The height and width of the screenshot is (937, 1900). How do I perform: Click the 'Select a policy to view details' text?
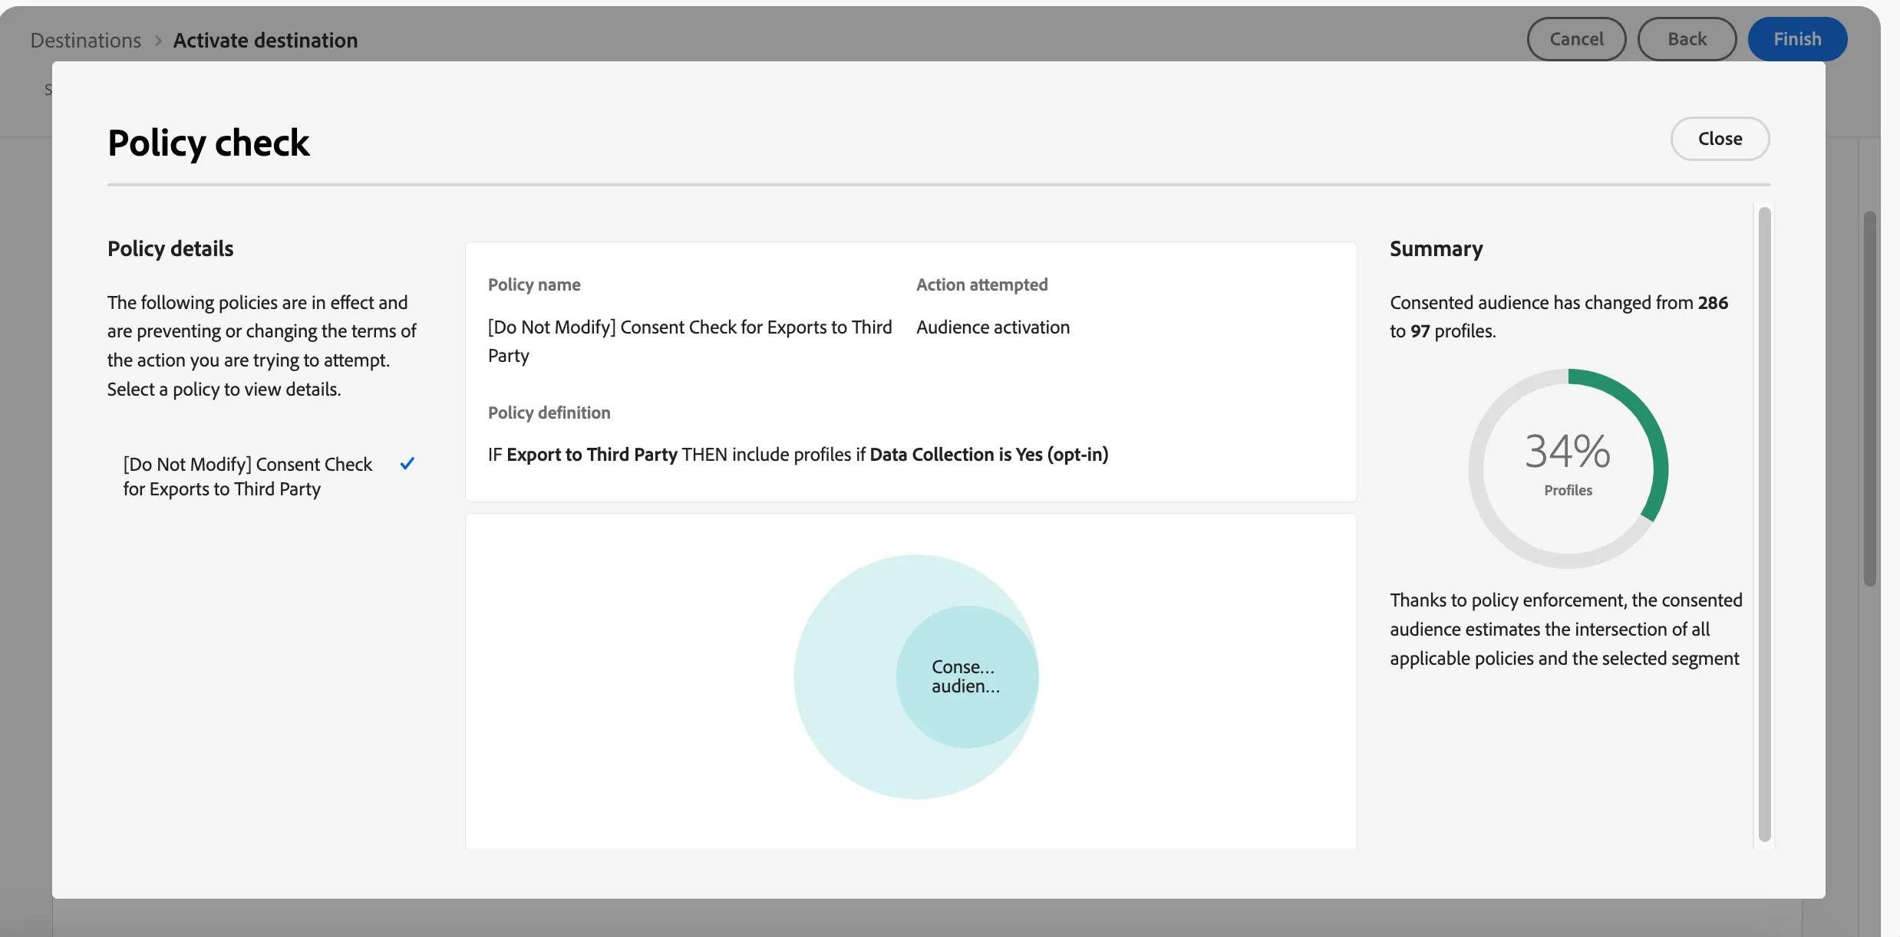224,389
